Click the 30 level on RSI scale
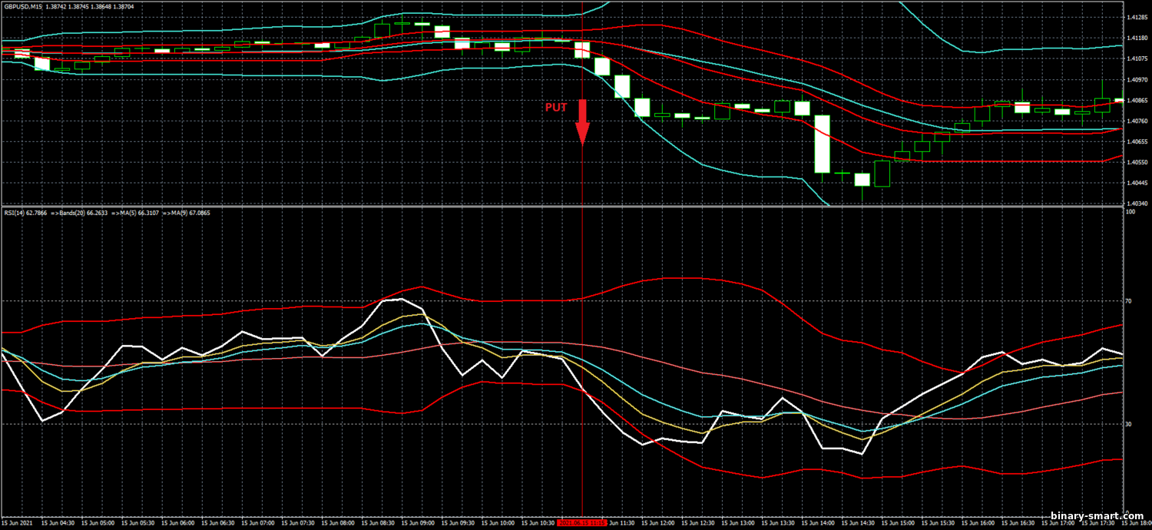The width and height of the screenshot is (1152, 530). [1129, 423]
